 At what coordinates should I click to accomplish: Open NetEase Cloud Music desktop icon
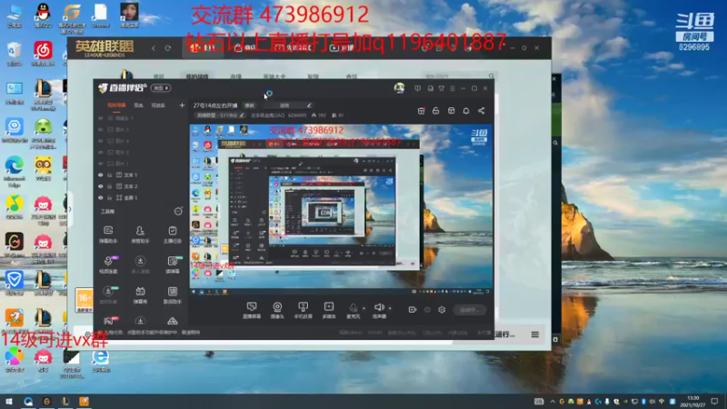point(43,54)
